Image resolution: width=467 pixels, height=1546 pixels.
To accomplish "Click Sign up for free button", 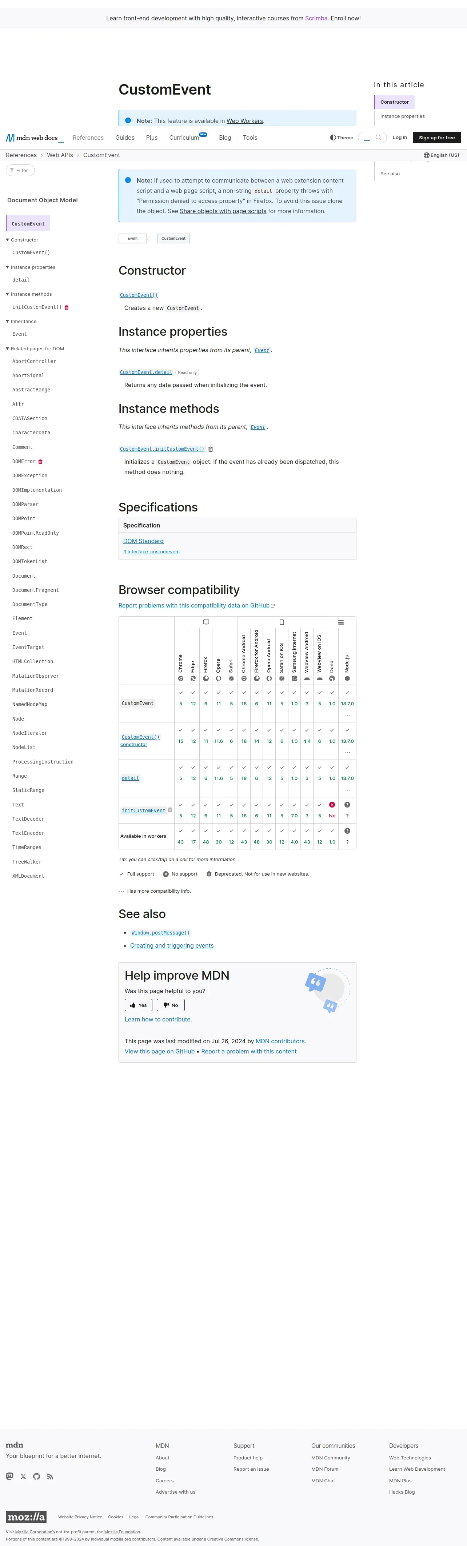I will [436, 138].
